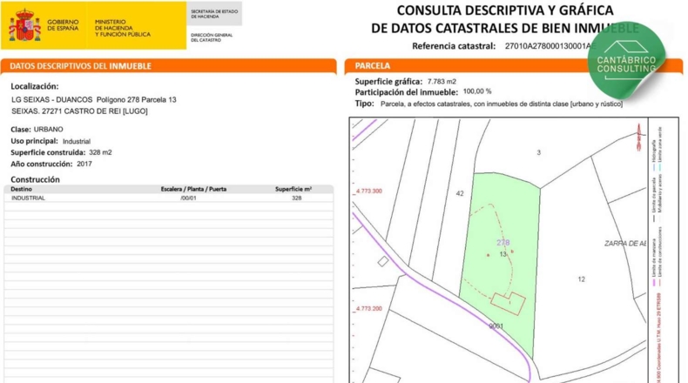Click the '100,00 %' participation value
688x383 pixels.
[477, 91]
